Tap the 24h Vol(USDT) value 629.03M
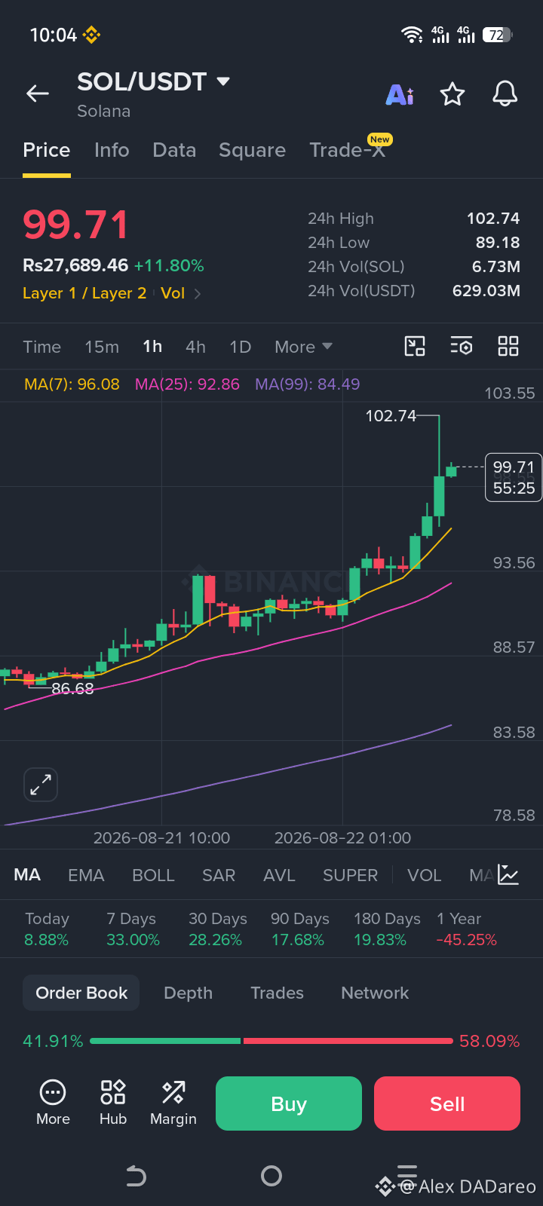This screenshot has width=543, height=1206. pos(486,291)
